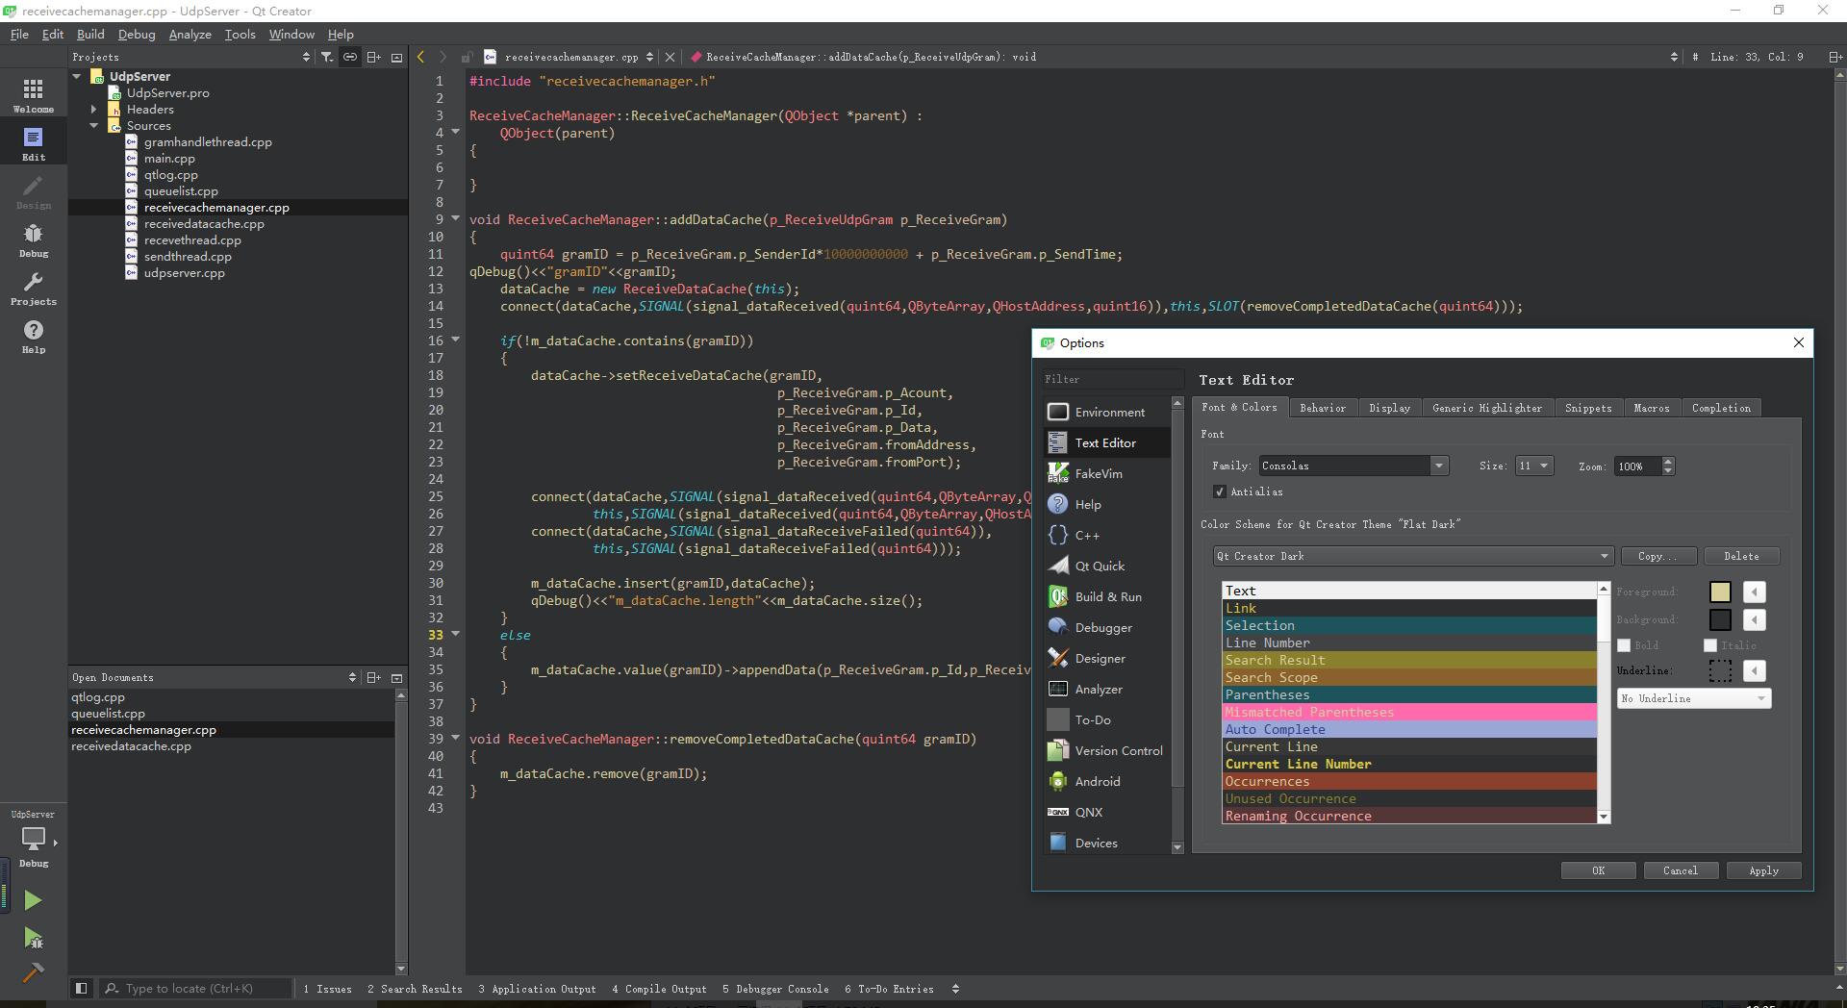
Task: Expand the Headers folder in project tree
Action: (94, 110)
